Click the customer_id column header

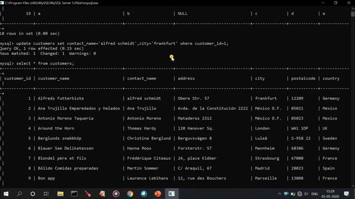point(17,78)
